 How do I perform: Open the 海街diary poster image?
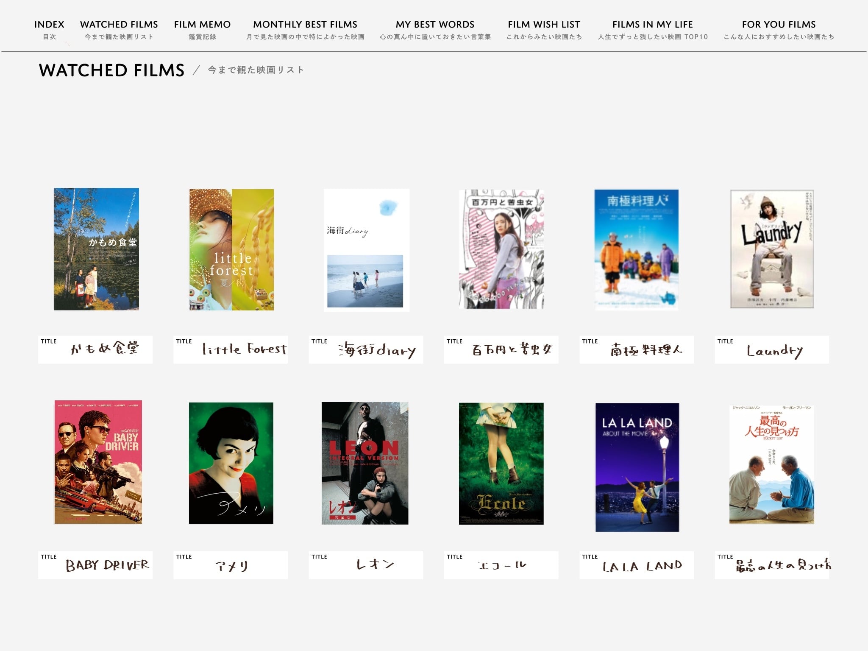point(366,250)
